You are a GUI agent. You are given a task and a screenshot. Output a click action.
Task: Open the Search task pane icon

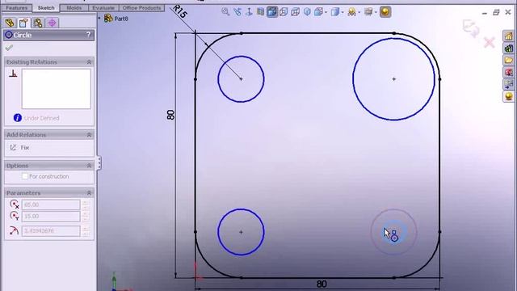508,72
